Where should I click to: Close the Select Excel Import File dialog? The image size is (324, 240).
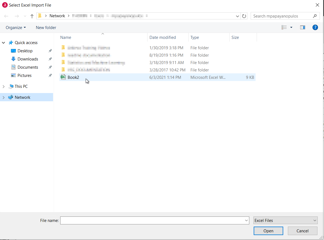coord(317,5)
